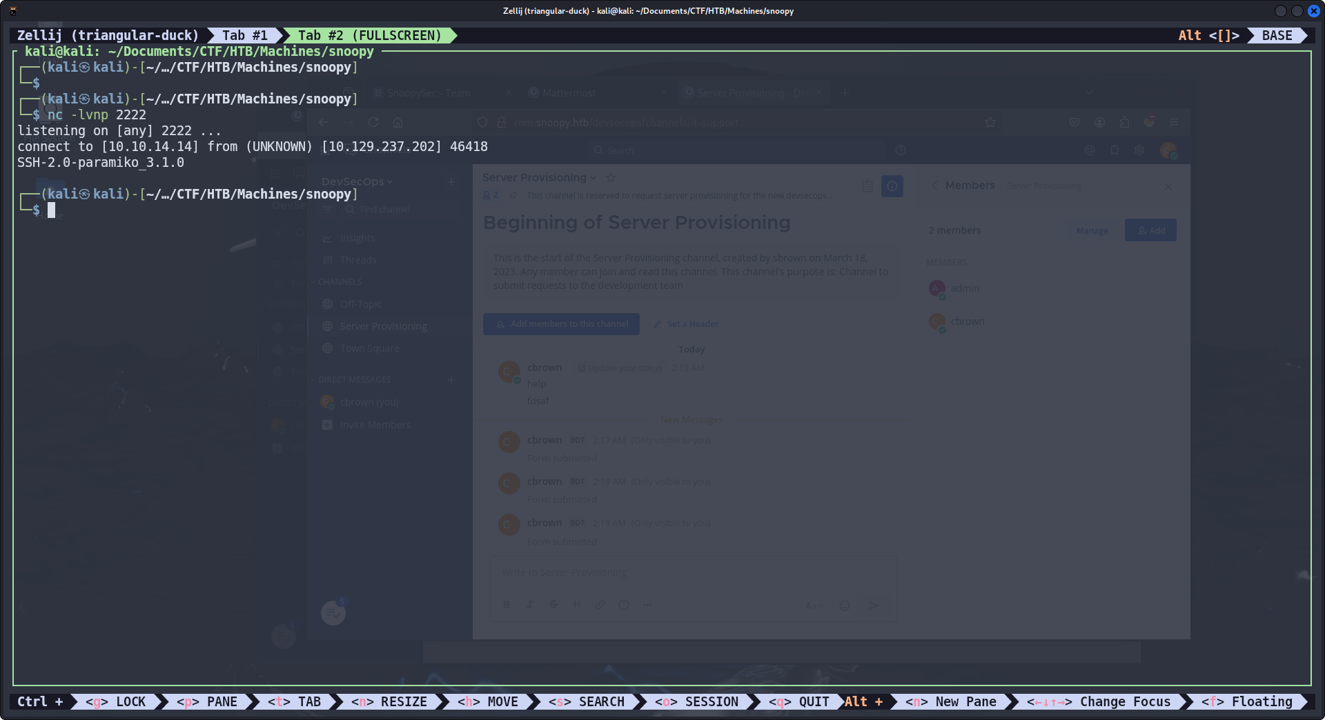Collapse the Direct Messages section
Viewport: 1325px width, 720px height.
[x=354, y=380]
